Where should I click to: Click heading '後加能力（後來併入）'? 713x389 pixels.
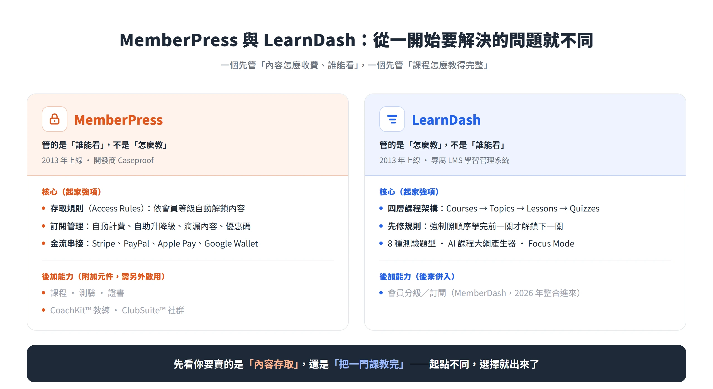(x=417, y=276)
